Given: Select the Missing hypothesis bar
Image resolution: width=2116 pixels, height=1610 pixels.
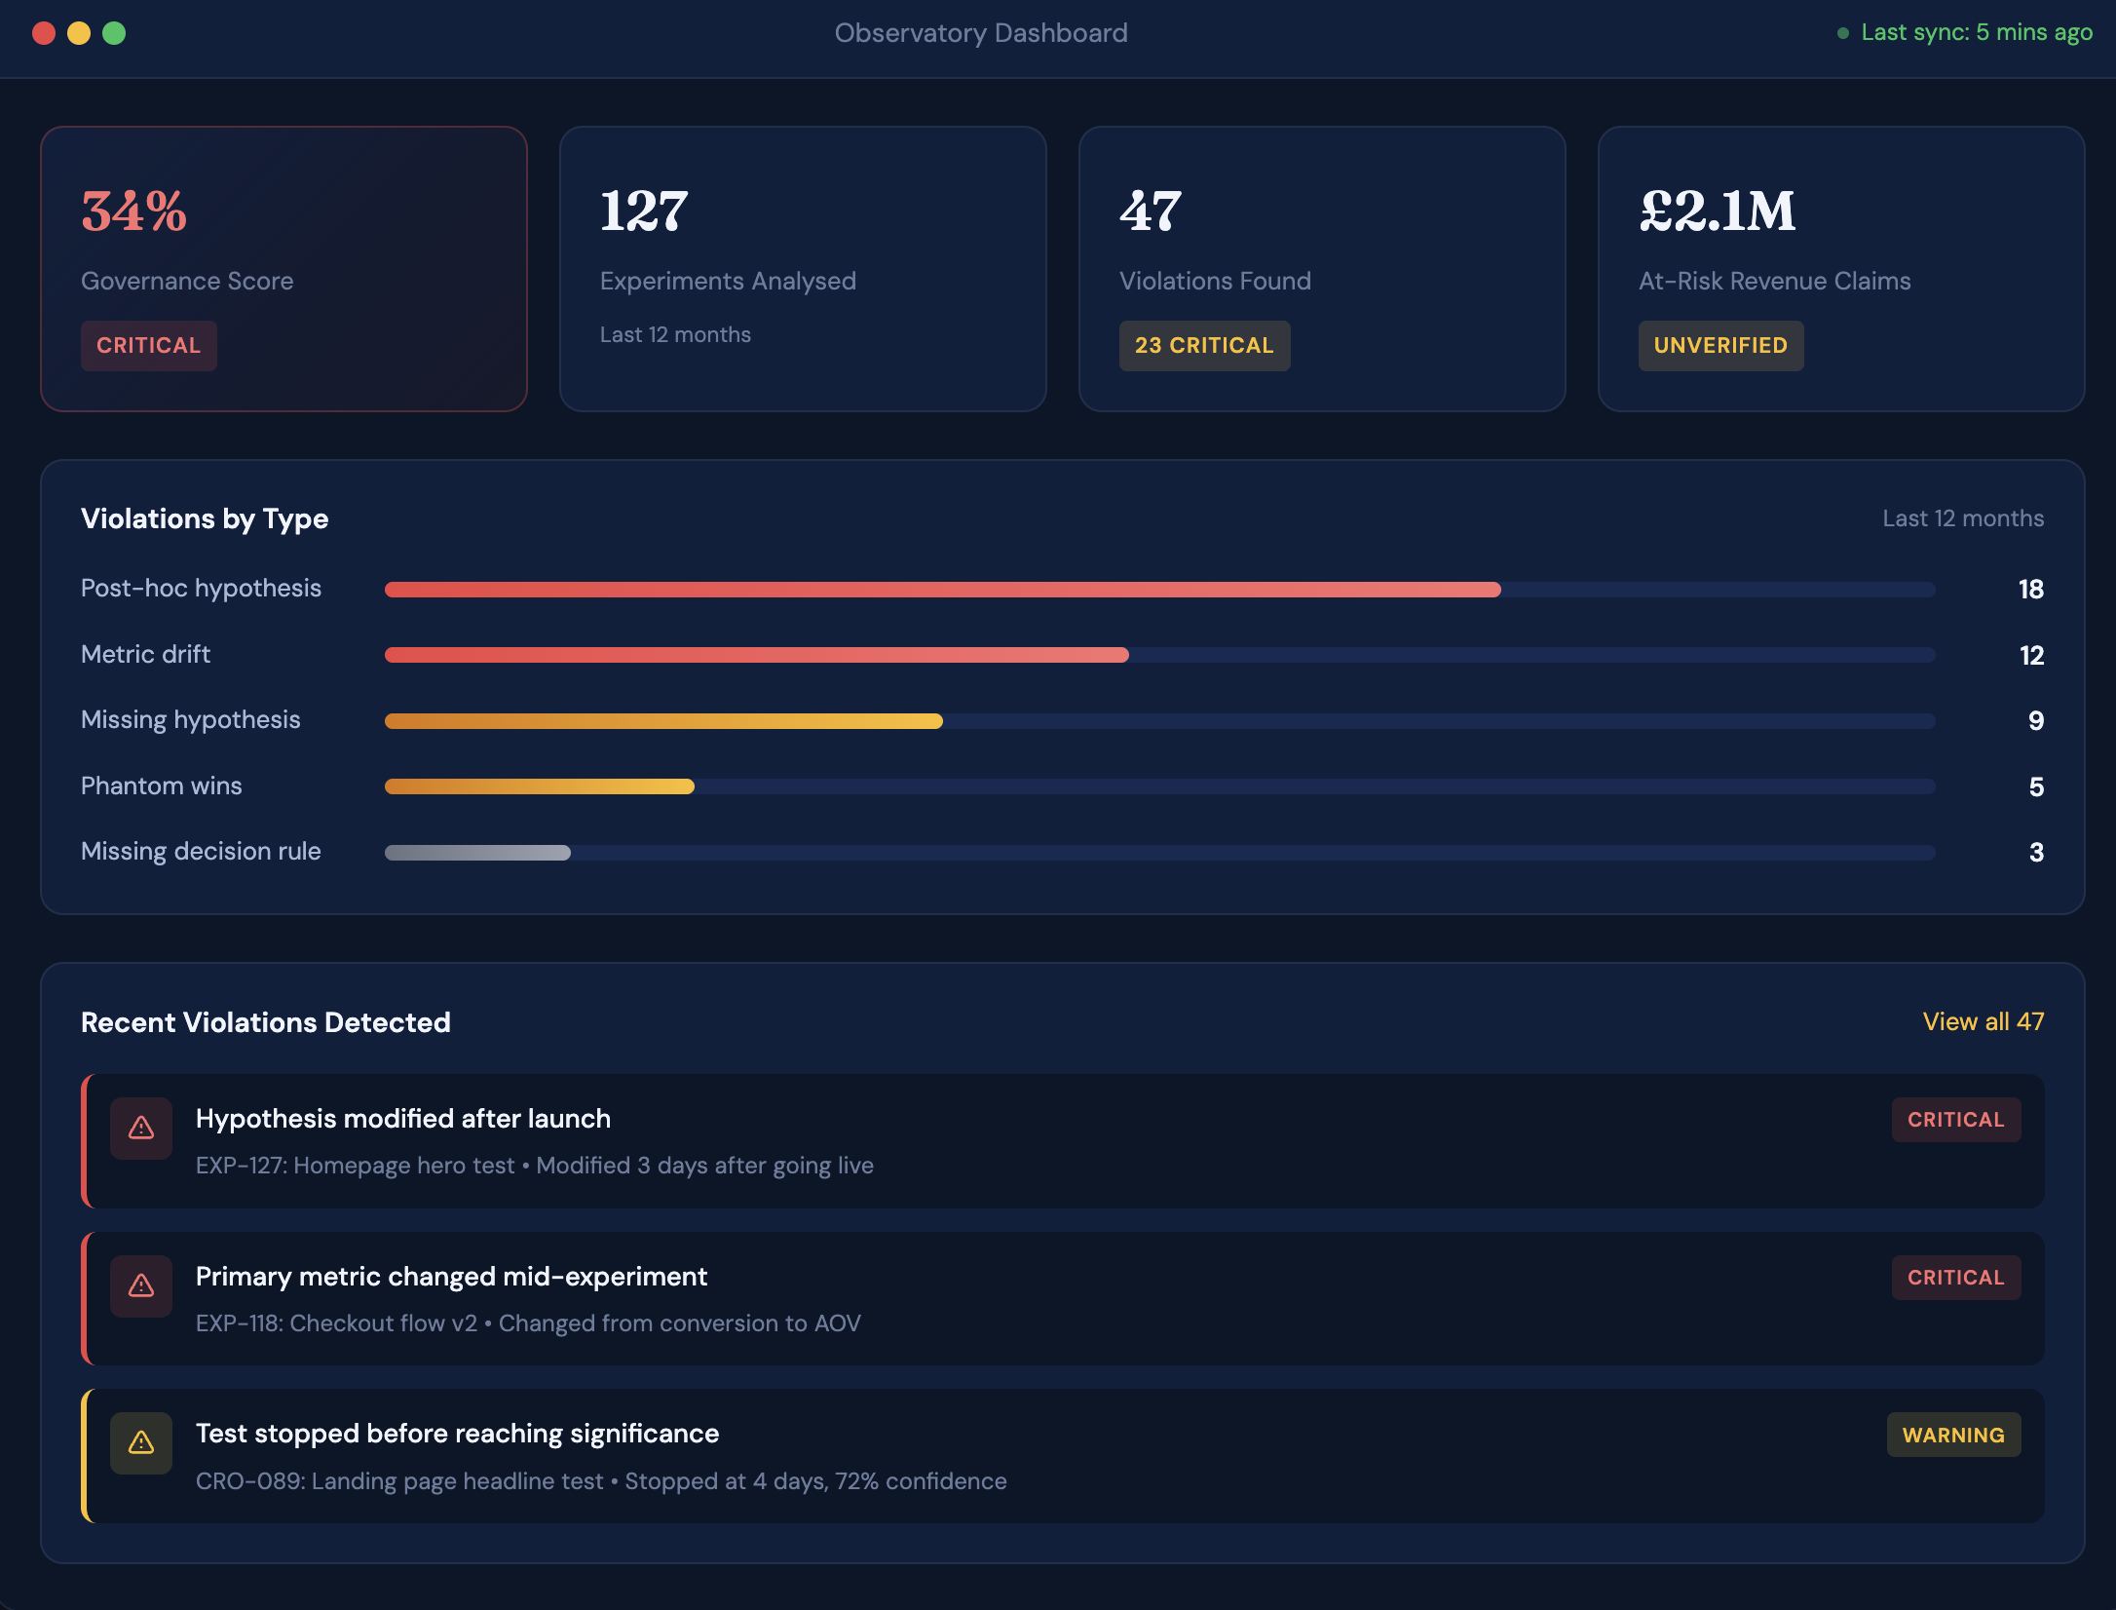Looking at the screenshot, I should tap(662, 721).
